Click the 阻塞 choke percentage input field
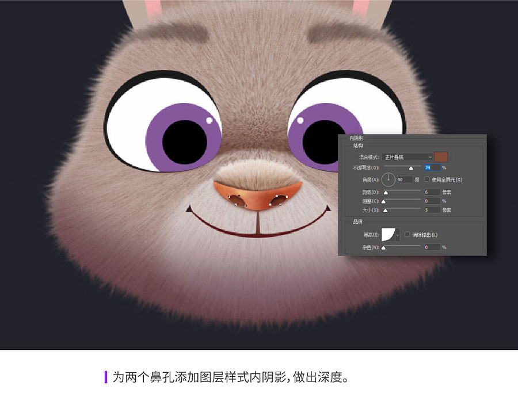 (432, 201)
